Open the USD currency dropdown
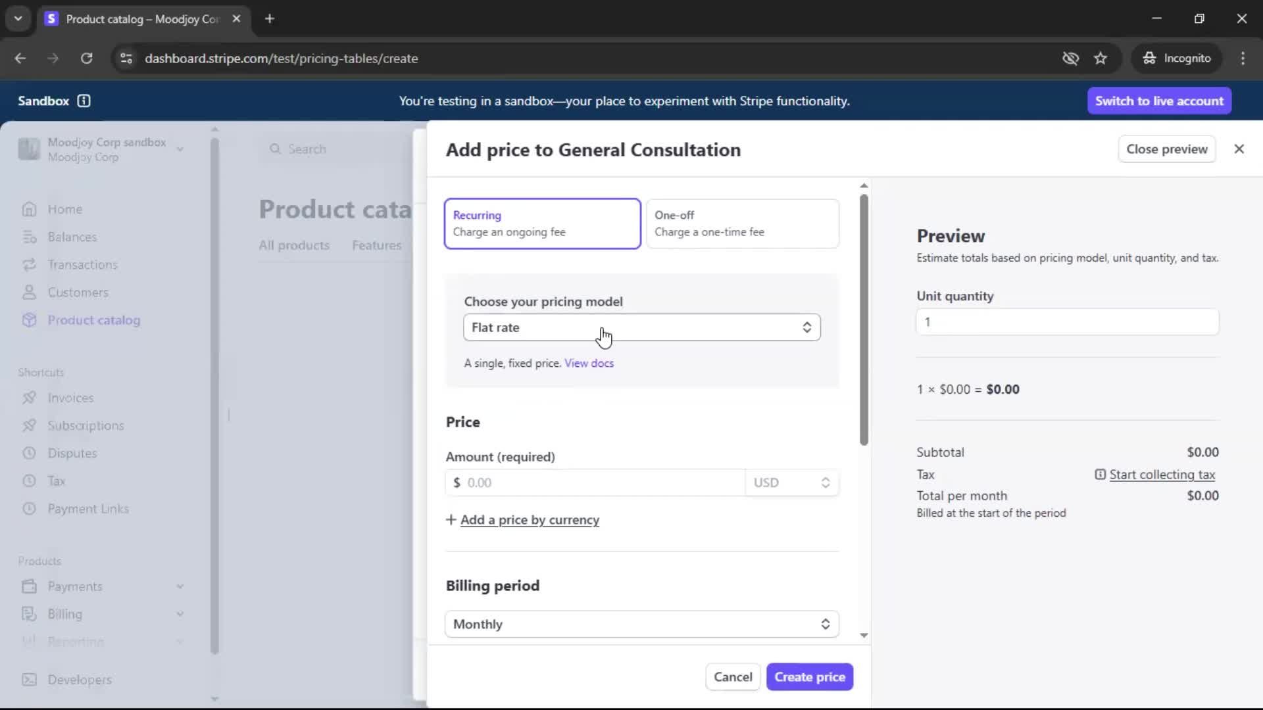This screenshot has width=1263, height=710. pos(791,483)
